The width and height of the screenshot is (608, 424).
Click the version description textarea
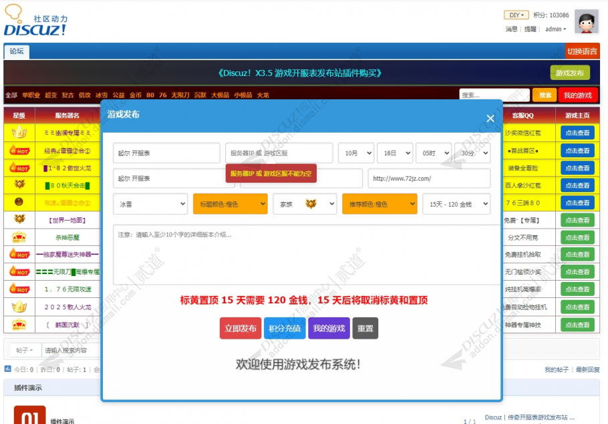pos(306,255)
